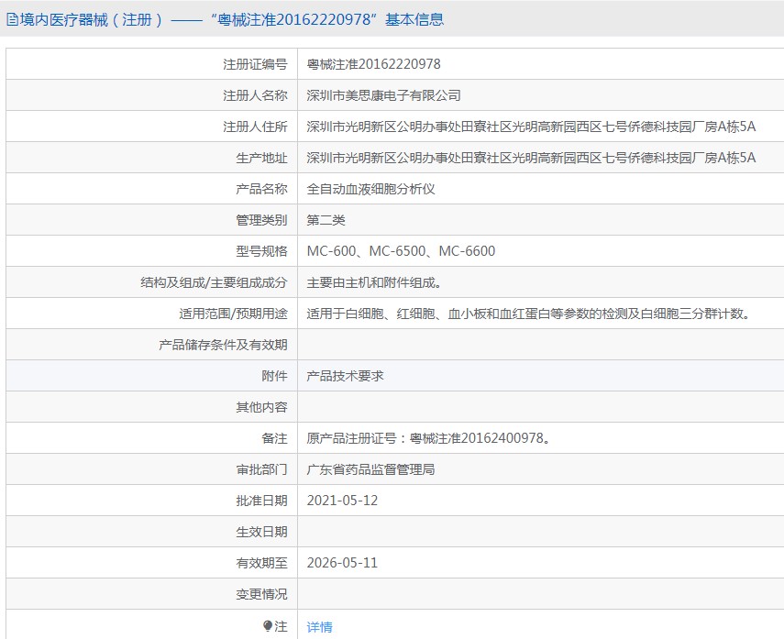Click the 审批部门 row label
This screenshot has height=639, width=784.
261,469
